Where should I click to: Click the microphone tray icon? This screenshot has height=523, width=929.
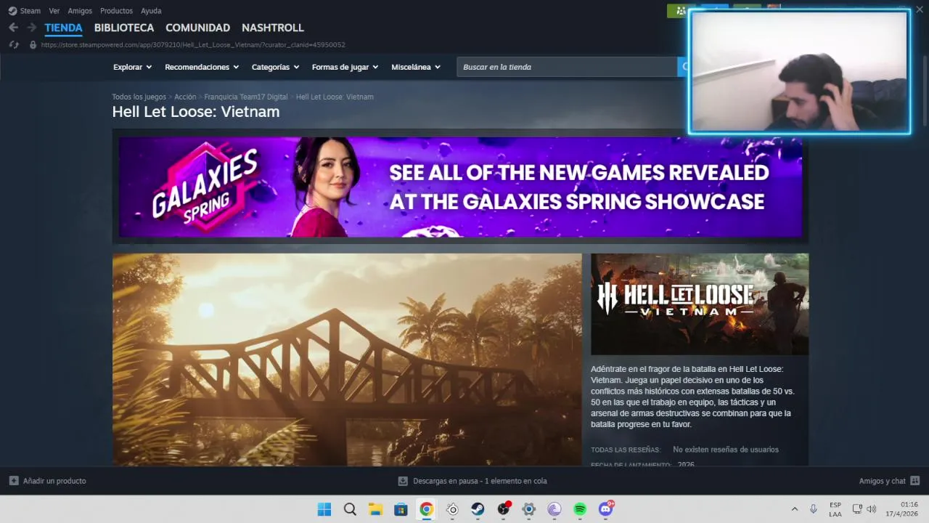(814, 509)
